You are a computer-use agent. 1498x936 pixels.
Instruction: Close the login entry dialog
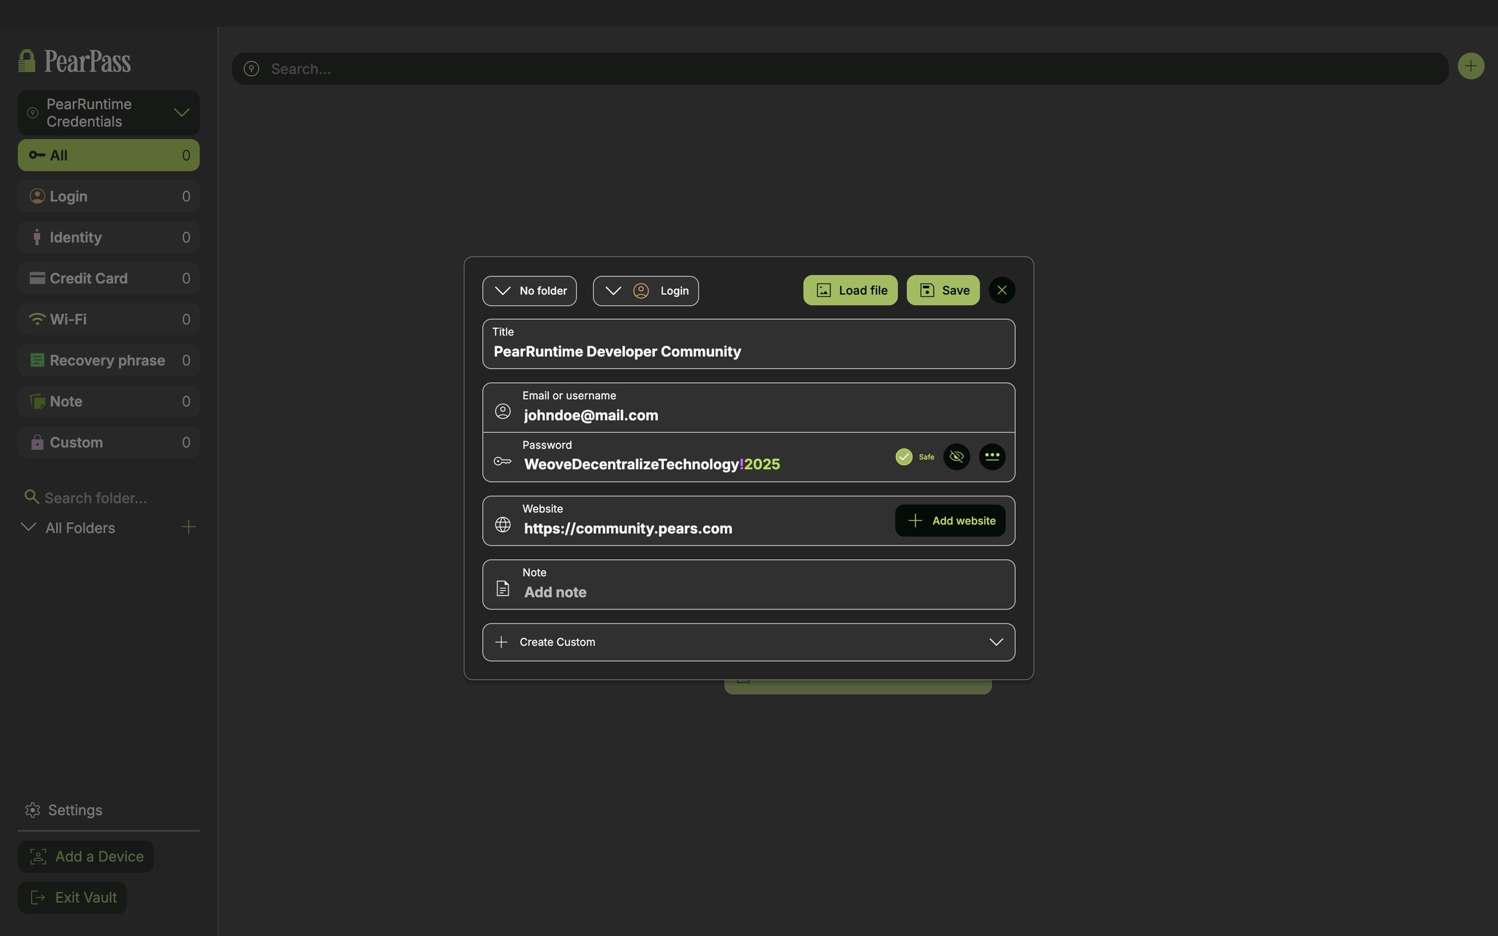(1001, 291)
